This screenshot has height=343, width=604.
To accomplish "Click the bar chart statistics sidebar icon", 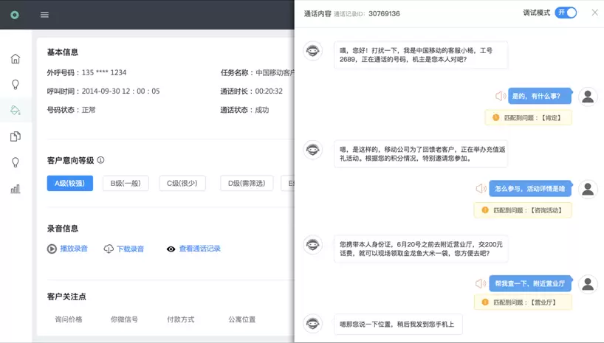I will (16, 188).
